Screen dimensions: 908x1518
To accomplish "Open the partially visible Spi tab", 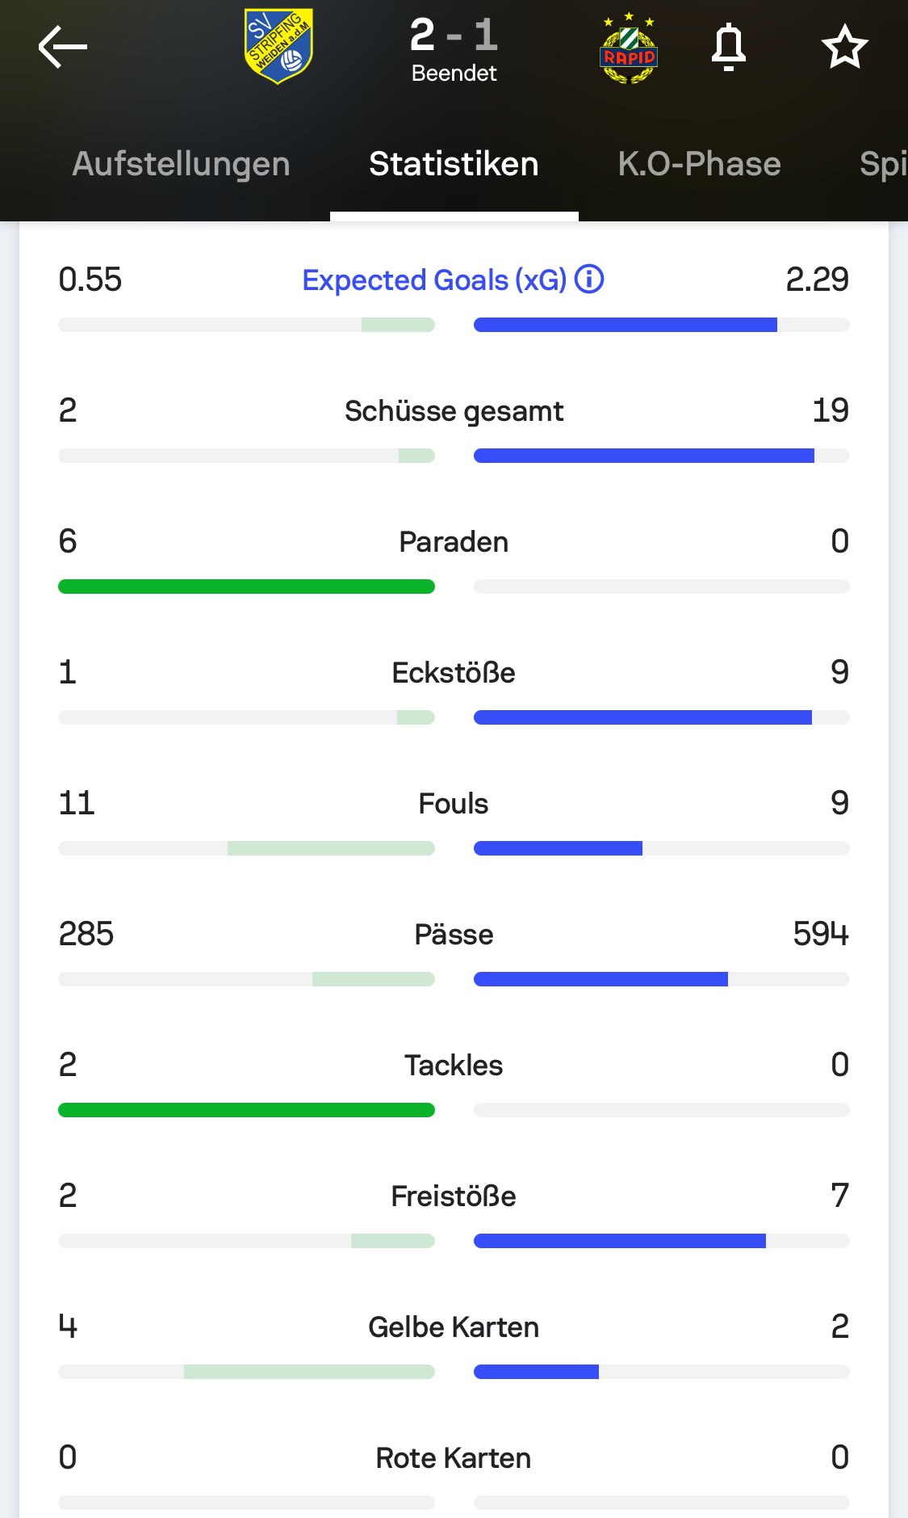I will 883,164.
